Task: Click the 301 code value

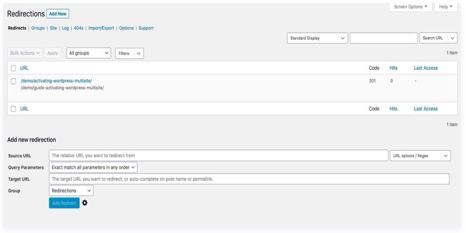Action: click(372, 81)
